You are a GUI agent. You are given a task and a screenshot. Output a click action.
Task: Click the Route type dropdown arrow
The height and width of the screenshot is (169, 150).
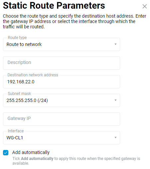[115, 44]
